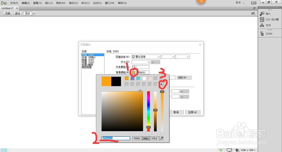This screenshot has height=152, width=282.
Task: Add color swatch with plus button
Action: point(162,84)
